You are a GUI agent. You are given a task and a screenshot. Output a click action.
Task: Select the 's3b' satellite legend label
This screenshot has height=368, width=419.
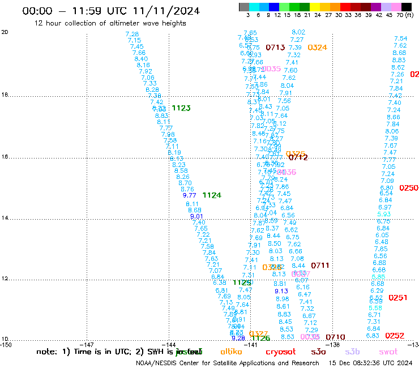352,352
